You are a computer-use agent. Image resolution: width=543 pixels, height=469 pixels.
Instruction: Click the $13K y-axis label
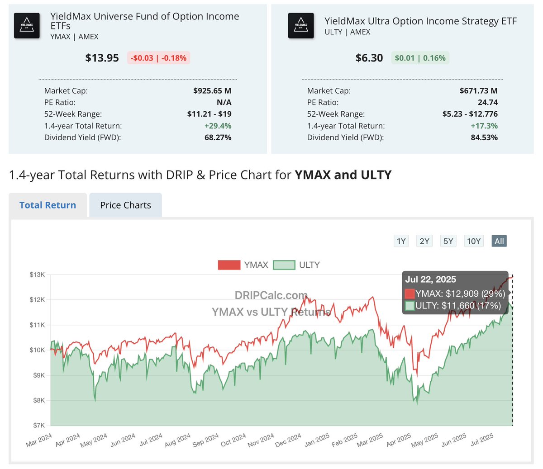pos(37,275)
